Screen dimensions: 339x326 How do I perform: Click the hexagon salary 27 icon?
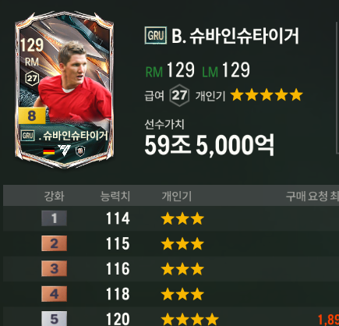tap(179, 95)
